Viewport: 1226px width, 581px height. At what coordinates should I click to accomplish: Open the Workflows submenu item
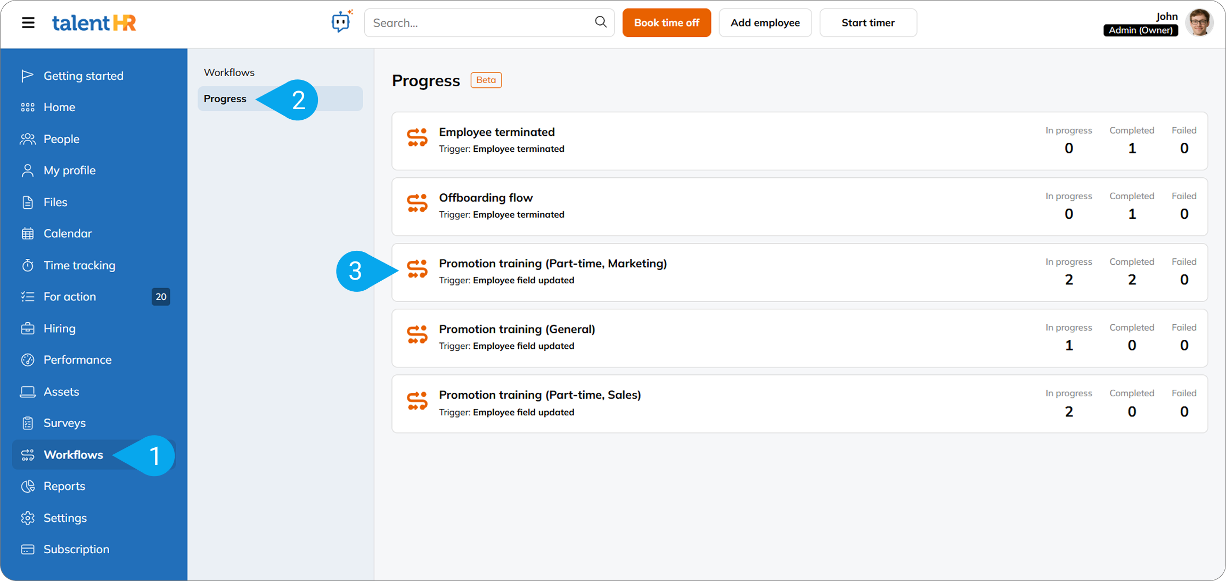[x=229, y=72]
